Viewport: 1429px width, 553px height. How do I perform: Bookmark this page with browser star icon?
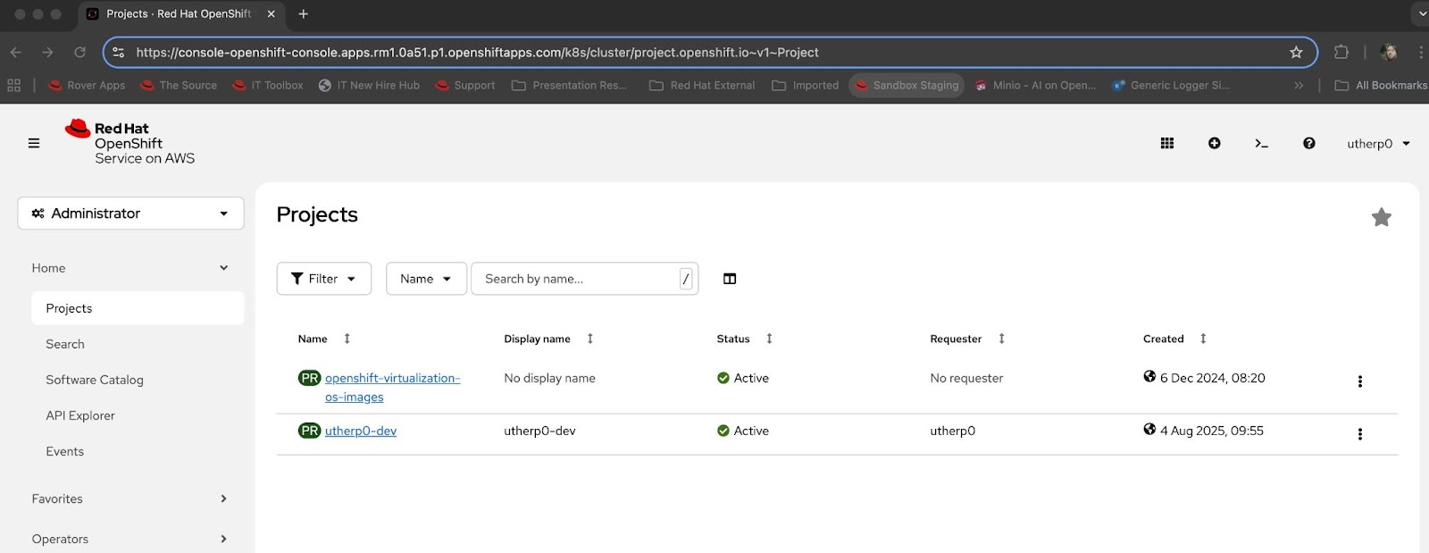pos(1296,53)
